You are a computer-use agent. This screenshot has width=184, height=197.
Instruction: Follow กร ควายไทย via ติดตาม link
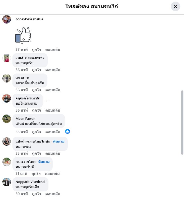[x=44, y=162]
